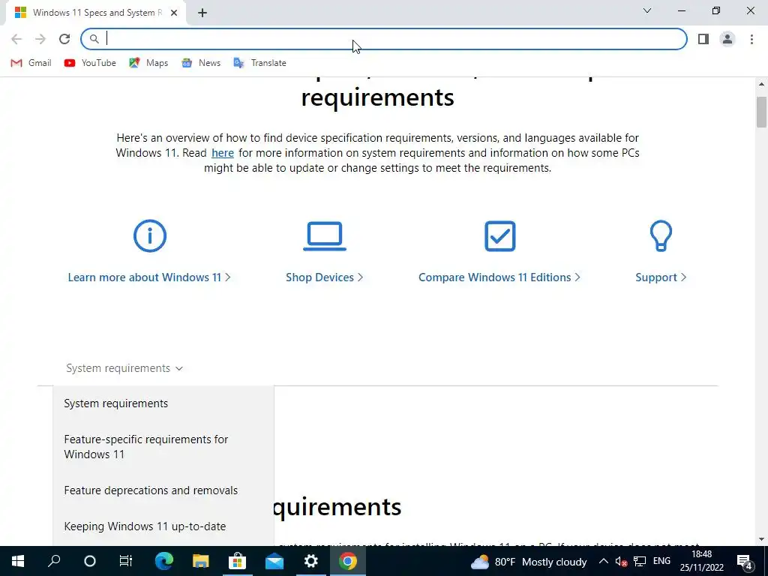Click the page vertical scrollbar thumb
This screenshot has width=768, height=576.
click(761, 112)
